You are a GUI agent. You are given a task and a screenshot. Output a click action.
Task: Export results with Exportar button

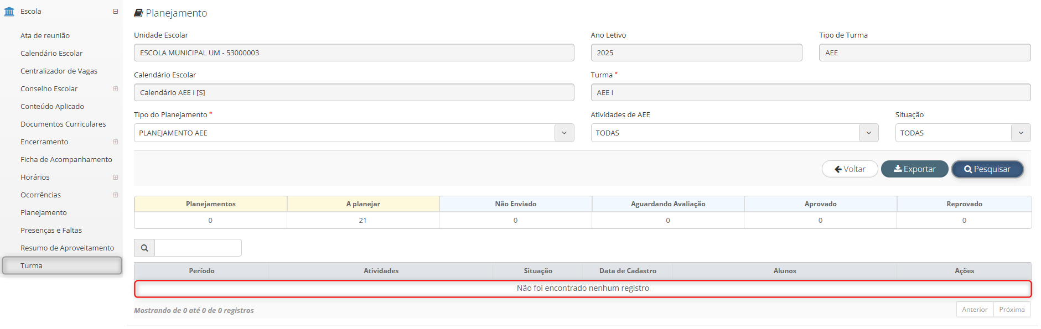coord(914,169)
